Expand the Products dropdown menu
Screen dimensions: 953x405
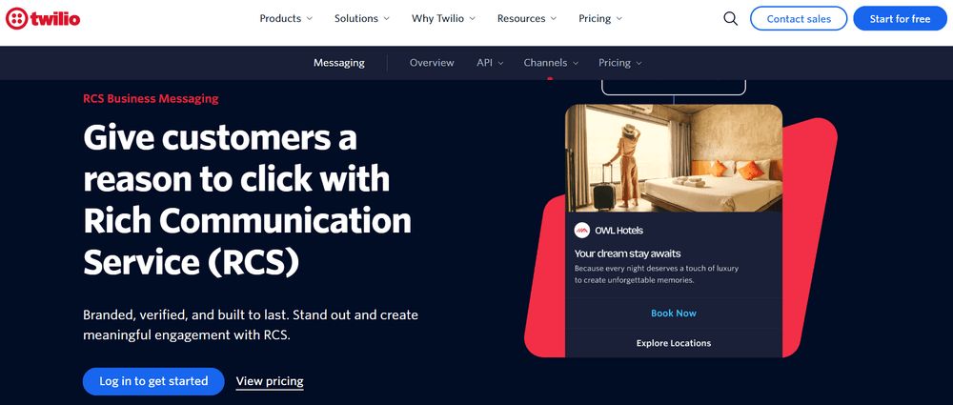(286, 18)
